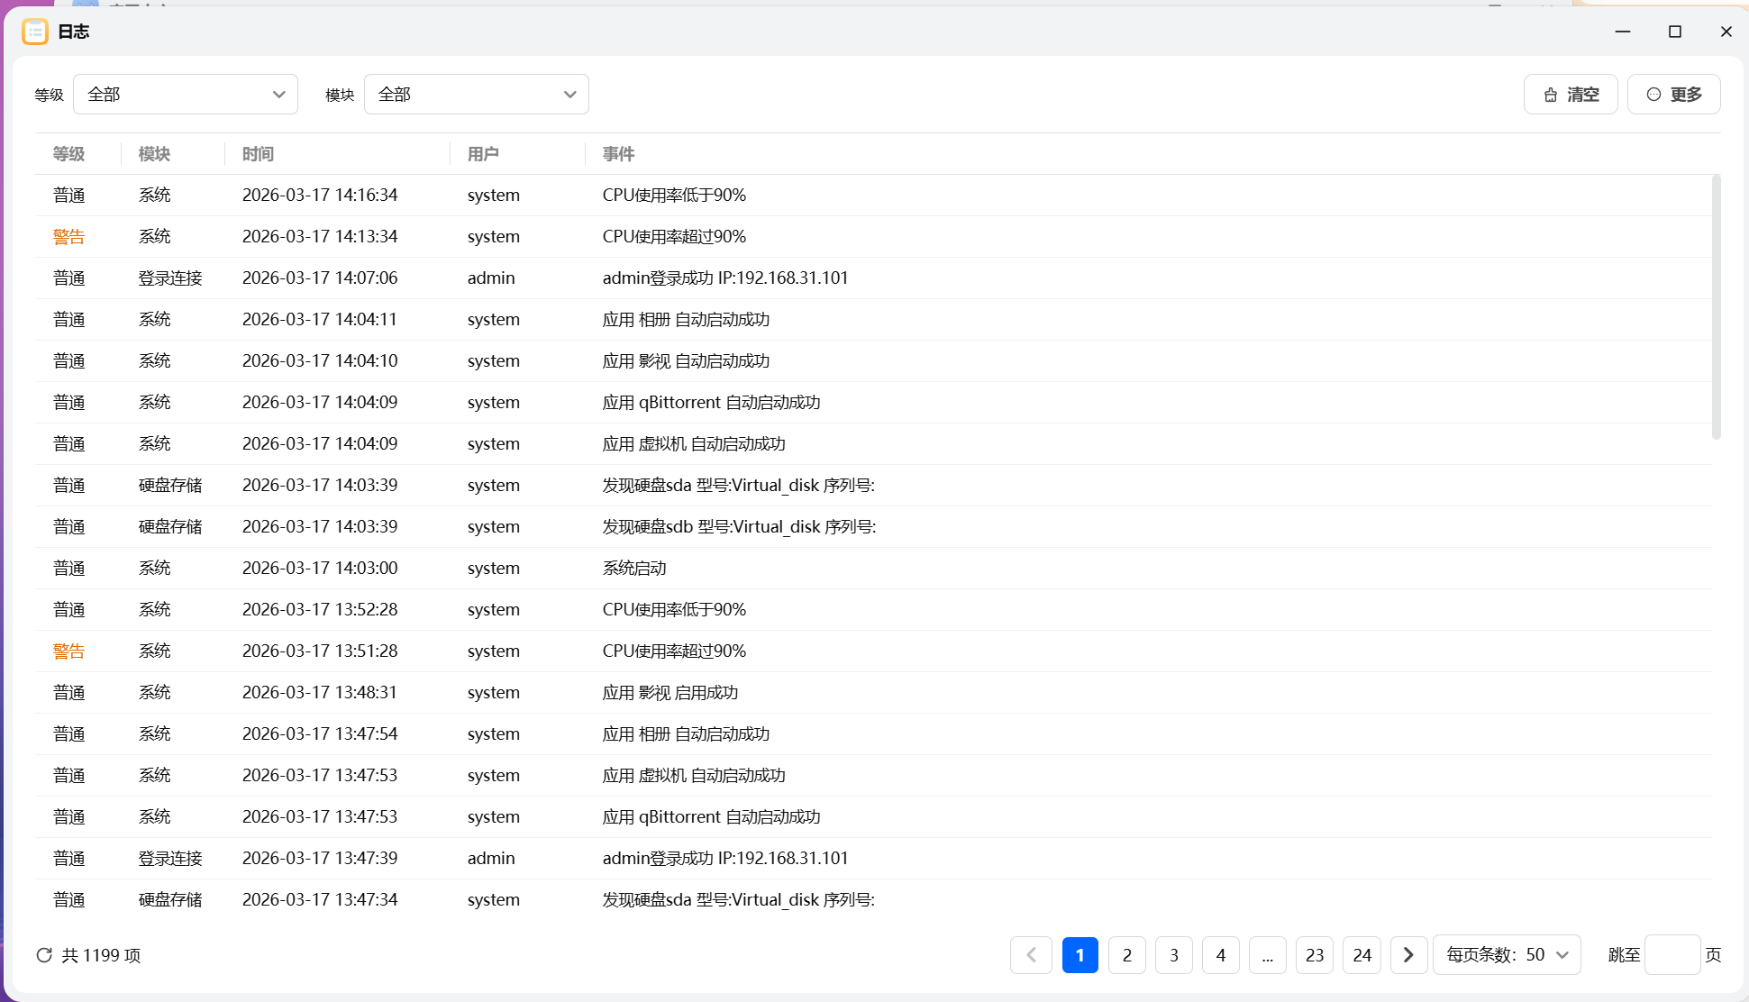
Task: Click the 时间 column header
Action: (x=258, y=154)
